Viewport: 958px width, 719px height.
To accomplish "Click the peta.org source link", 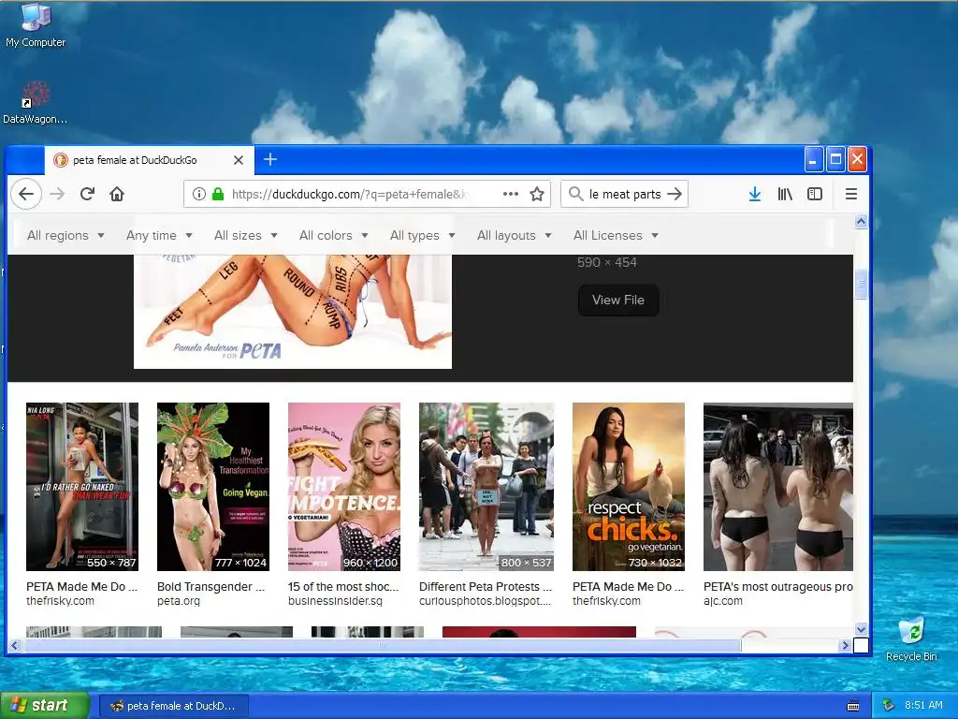I will pyautogui.click(x=179, y=601).
